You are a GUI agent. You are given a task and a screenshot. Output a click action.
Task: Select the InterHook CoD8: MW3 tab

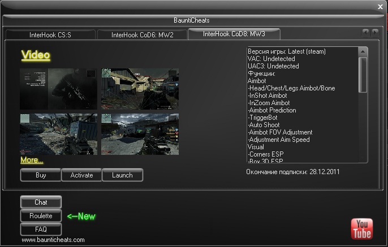234,34
